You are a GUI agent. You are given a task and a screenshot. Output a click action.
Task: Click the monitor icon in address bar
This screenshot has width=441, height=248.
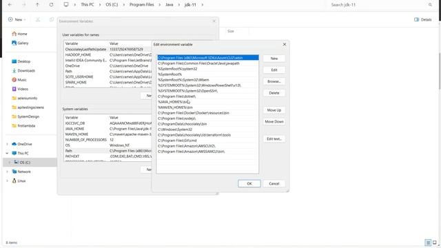pyautogui.click(x=66, y=5)
